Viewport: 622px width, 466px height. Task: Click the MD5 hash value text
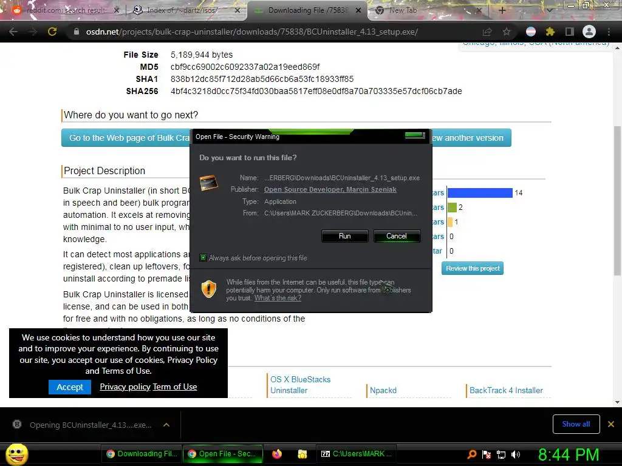[x=245, y=67]
